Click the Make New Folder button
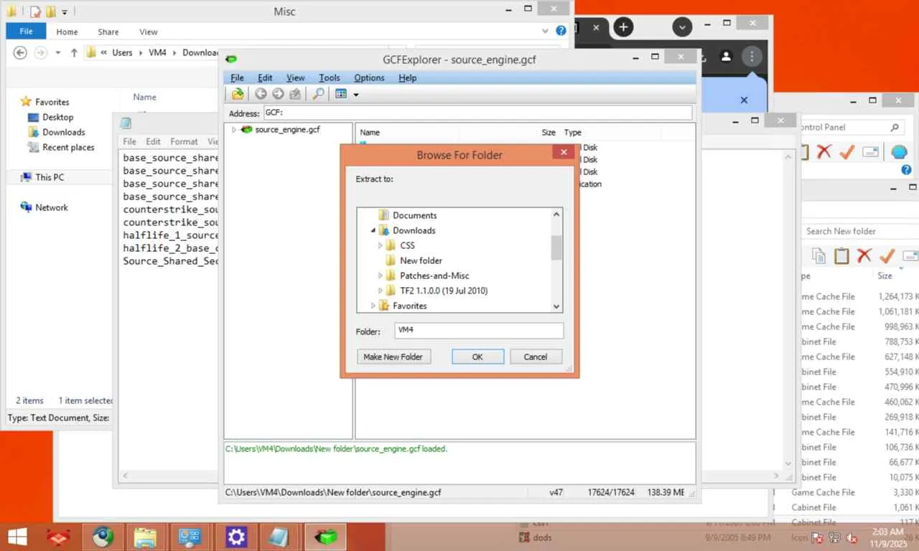Viewport: 919px width, 551px height. (x=393, y=357)
